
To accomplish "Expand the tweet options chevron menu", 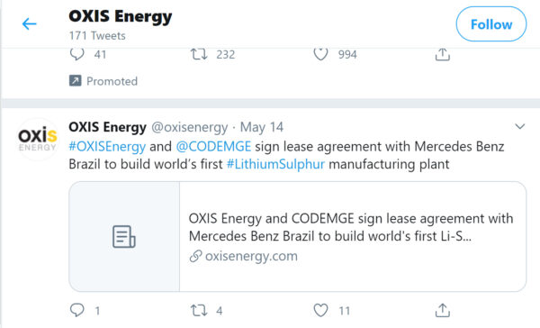I will [519, 126].
